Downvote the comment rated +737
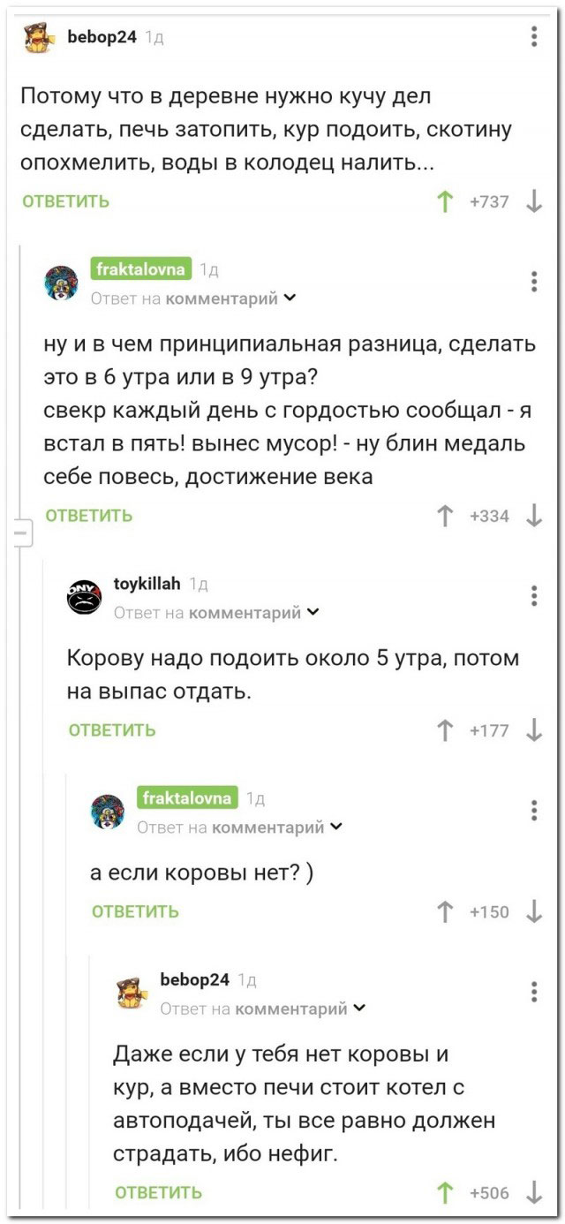The width and height of the screenshot is (565, 1224). pos(533,201)
